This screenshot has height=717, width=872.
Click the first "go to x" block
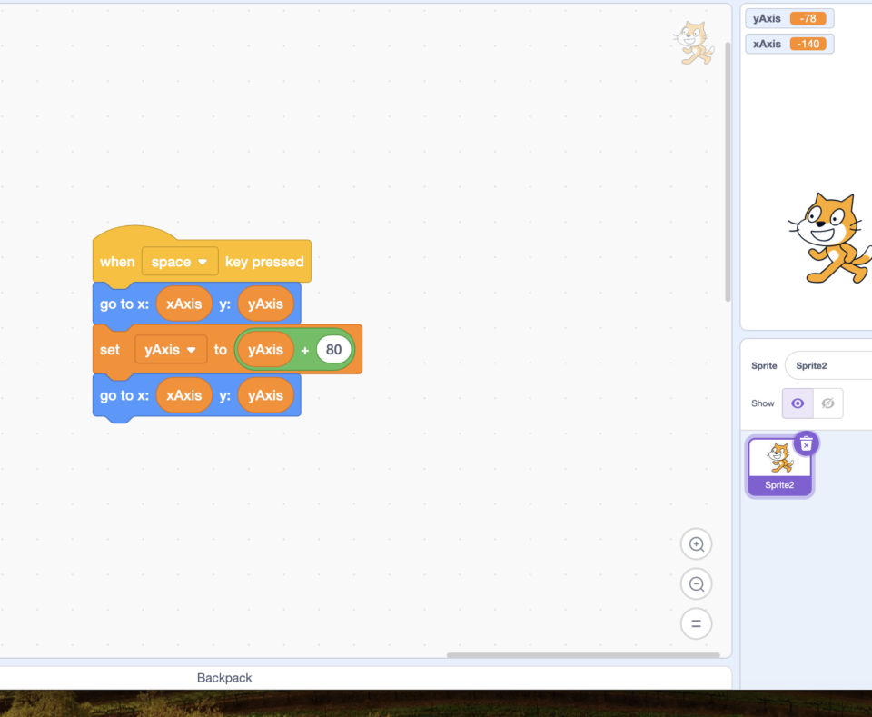(124, 304)
